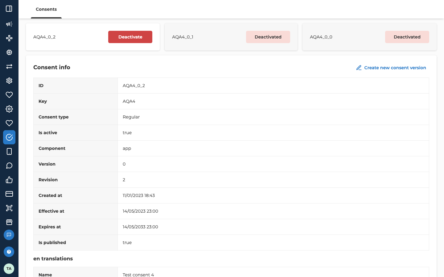Click Deactivated button for AQA4_0_0
The width and height of the screenshot is (444, 277).
coord(407,37)
